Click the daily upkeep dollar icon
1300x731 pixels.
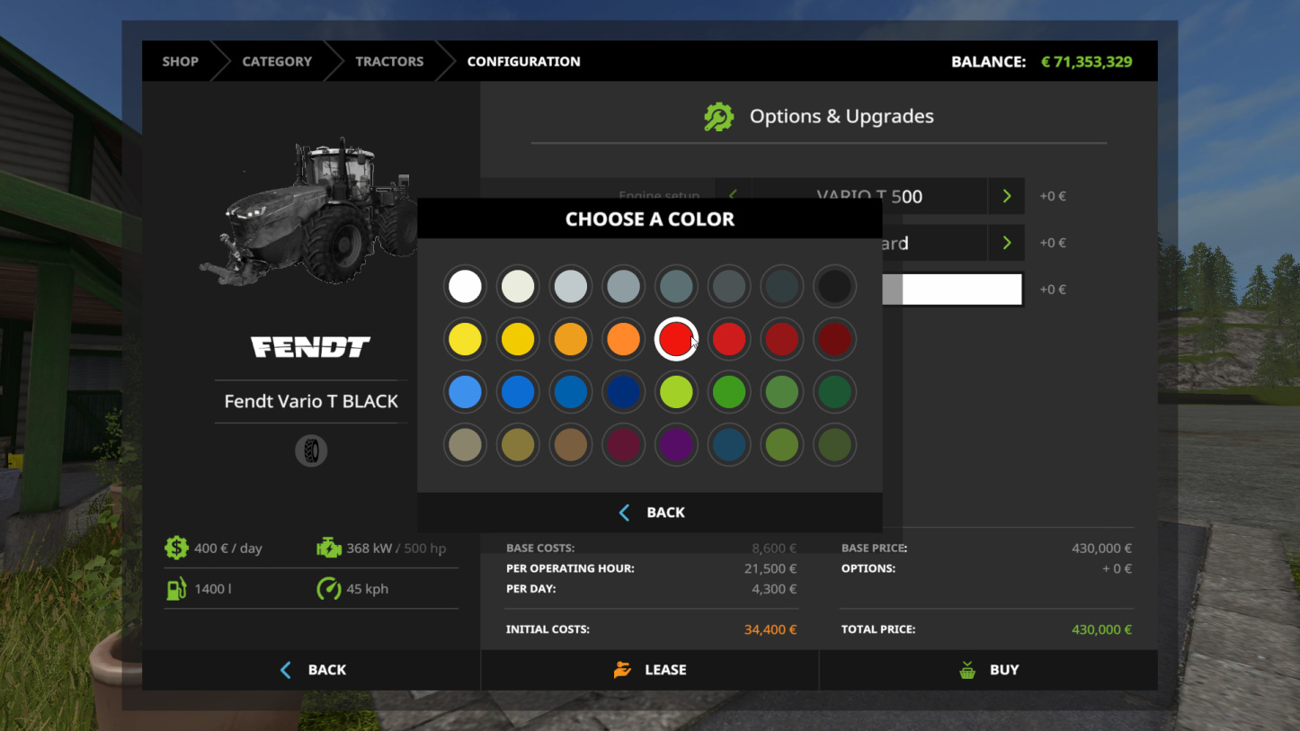point(176,548)
